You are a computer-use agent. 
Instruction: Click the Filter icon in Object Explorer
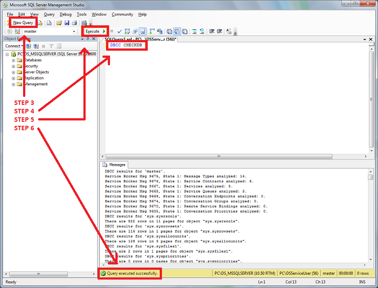pyautogui.click(x=51, y=46)
